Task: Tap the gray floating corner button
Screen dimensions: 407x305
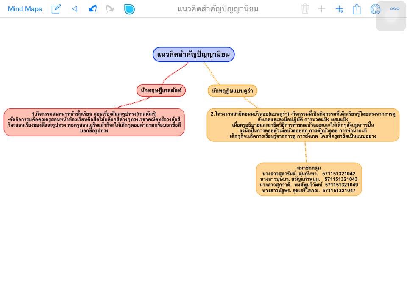Action: pos(390,16)
